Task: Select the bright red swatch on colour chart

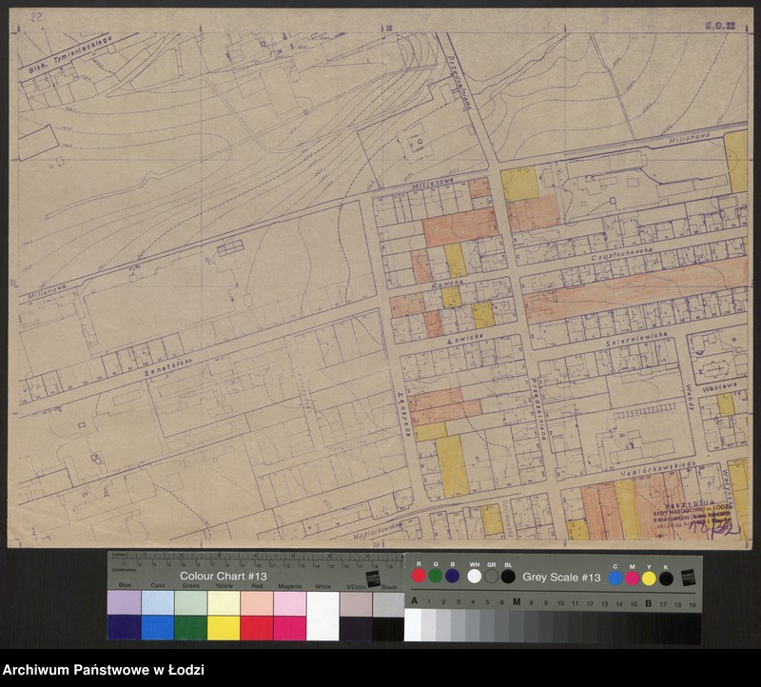Action: pyautogui.click(x=257, y=628)
